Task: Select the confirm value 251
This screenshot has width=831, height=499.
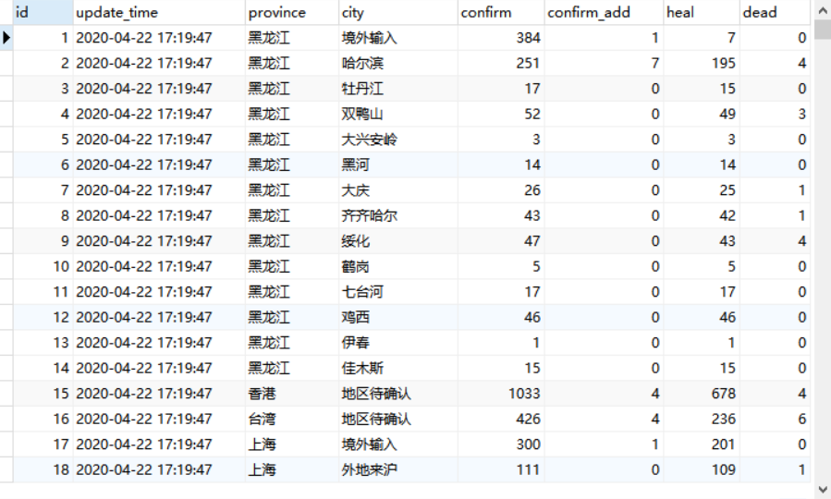Action: click(528, 63)
